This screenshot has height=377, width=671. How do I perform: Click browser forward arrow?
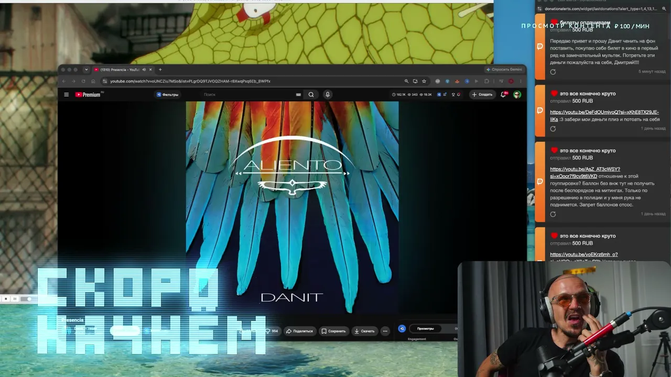[x=73, y=81]
